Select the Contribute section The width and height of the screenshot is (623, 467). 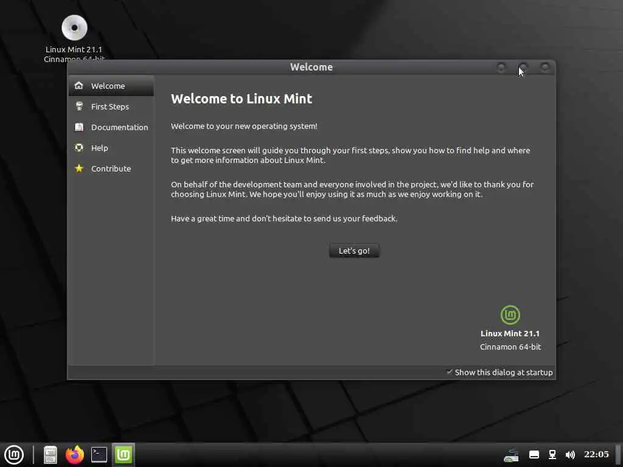point(111,168)
